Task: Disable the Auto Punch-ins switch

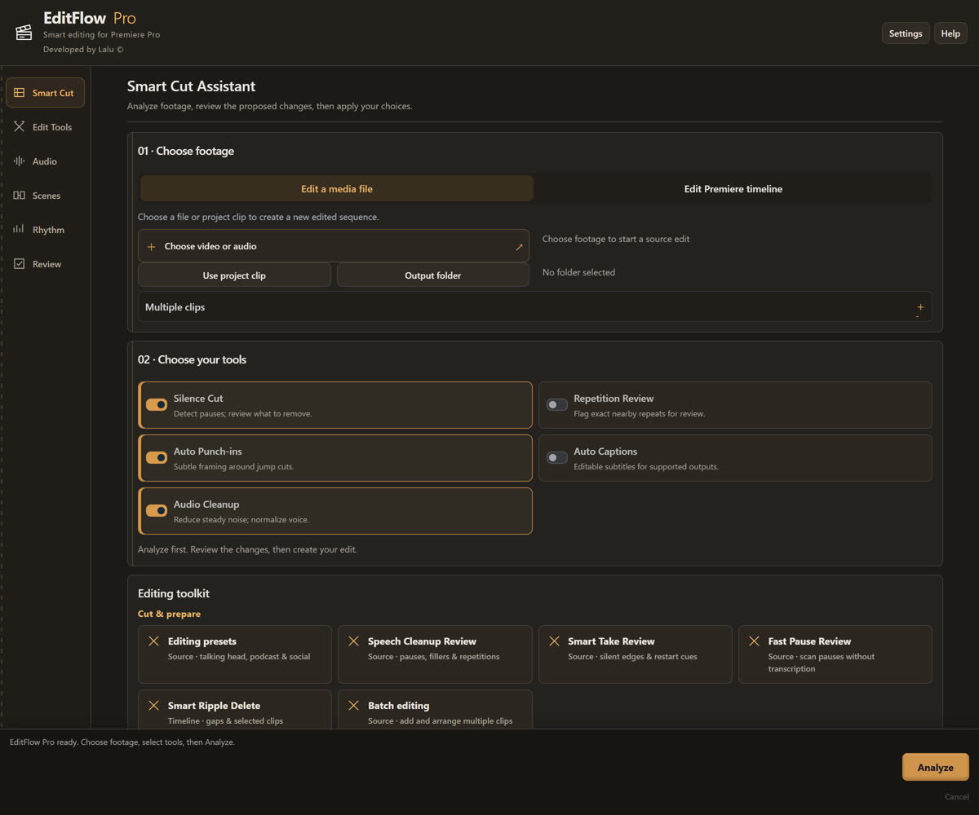Action: tap(157, 458)
